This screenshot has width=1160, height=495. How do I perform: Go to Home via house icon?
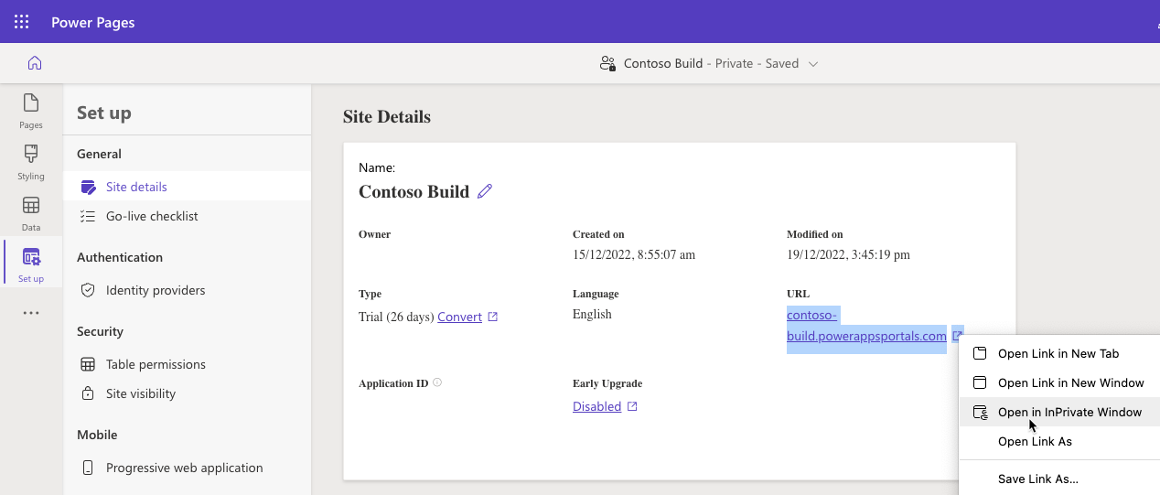pos(35,63)
